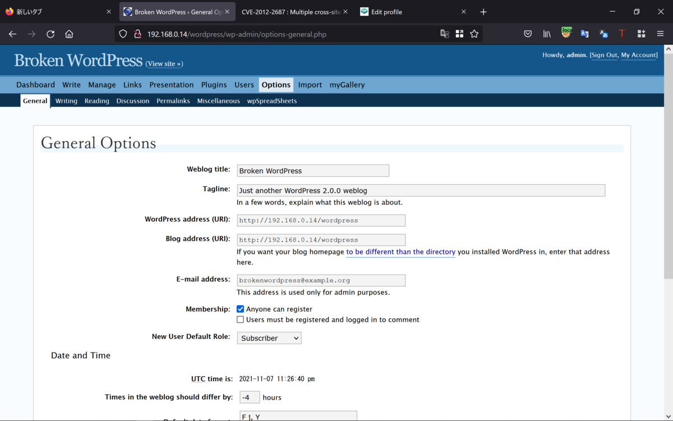Open New User Default Role dropdown
673x421 pixels.
tap(269, 338)
